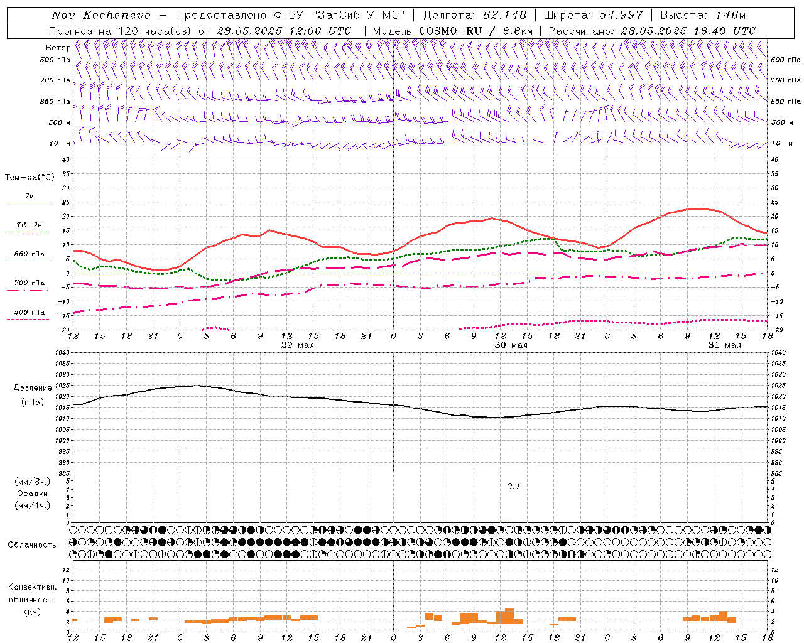
Task: Click the 'Высота: 146м' elevation value
Action: click(x=703, y=15)
